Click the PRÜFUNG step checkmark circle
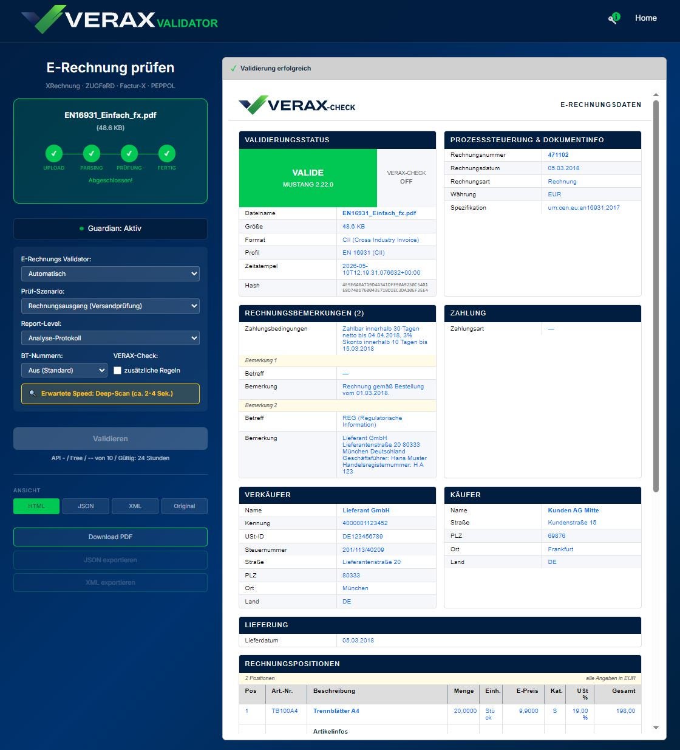The width and height of the screenshot is (680, 750). coord(129,153)
